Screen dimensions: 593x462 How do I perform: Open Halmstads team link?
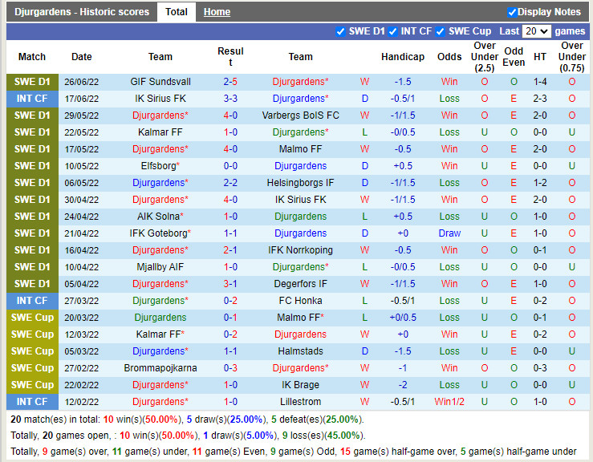(x=300, y=351)
